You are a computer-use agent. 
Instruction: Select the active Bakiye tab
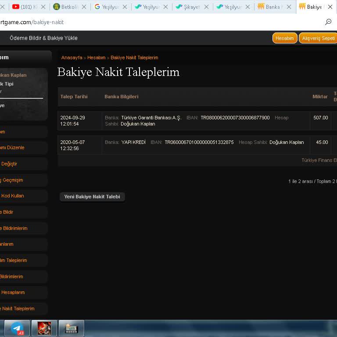coord(316,7)
